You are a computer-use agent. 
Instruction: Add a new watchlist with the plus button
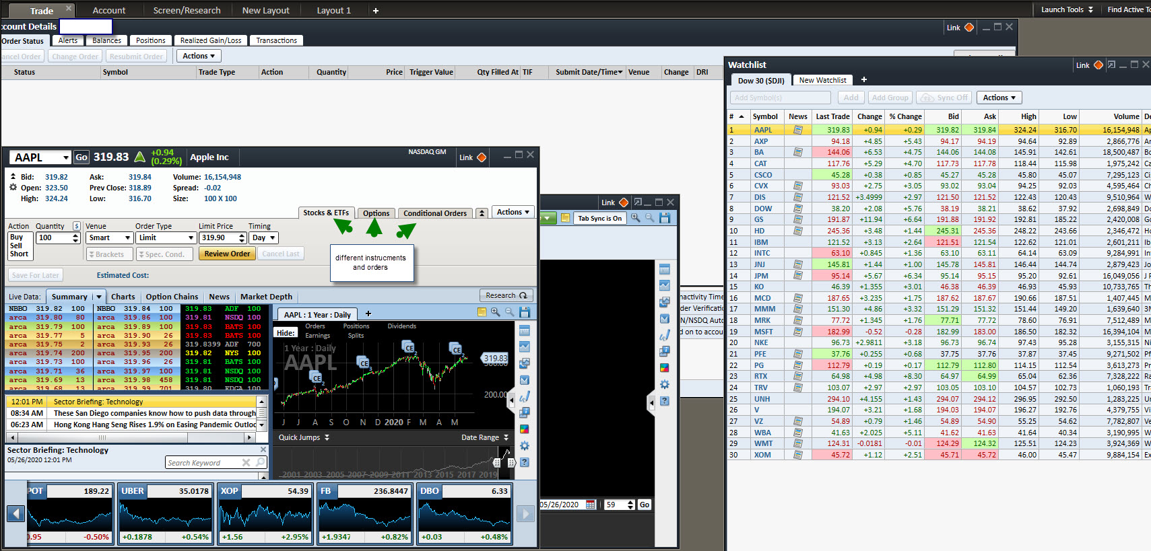coord(864,79)
